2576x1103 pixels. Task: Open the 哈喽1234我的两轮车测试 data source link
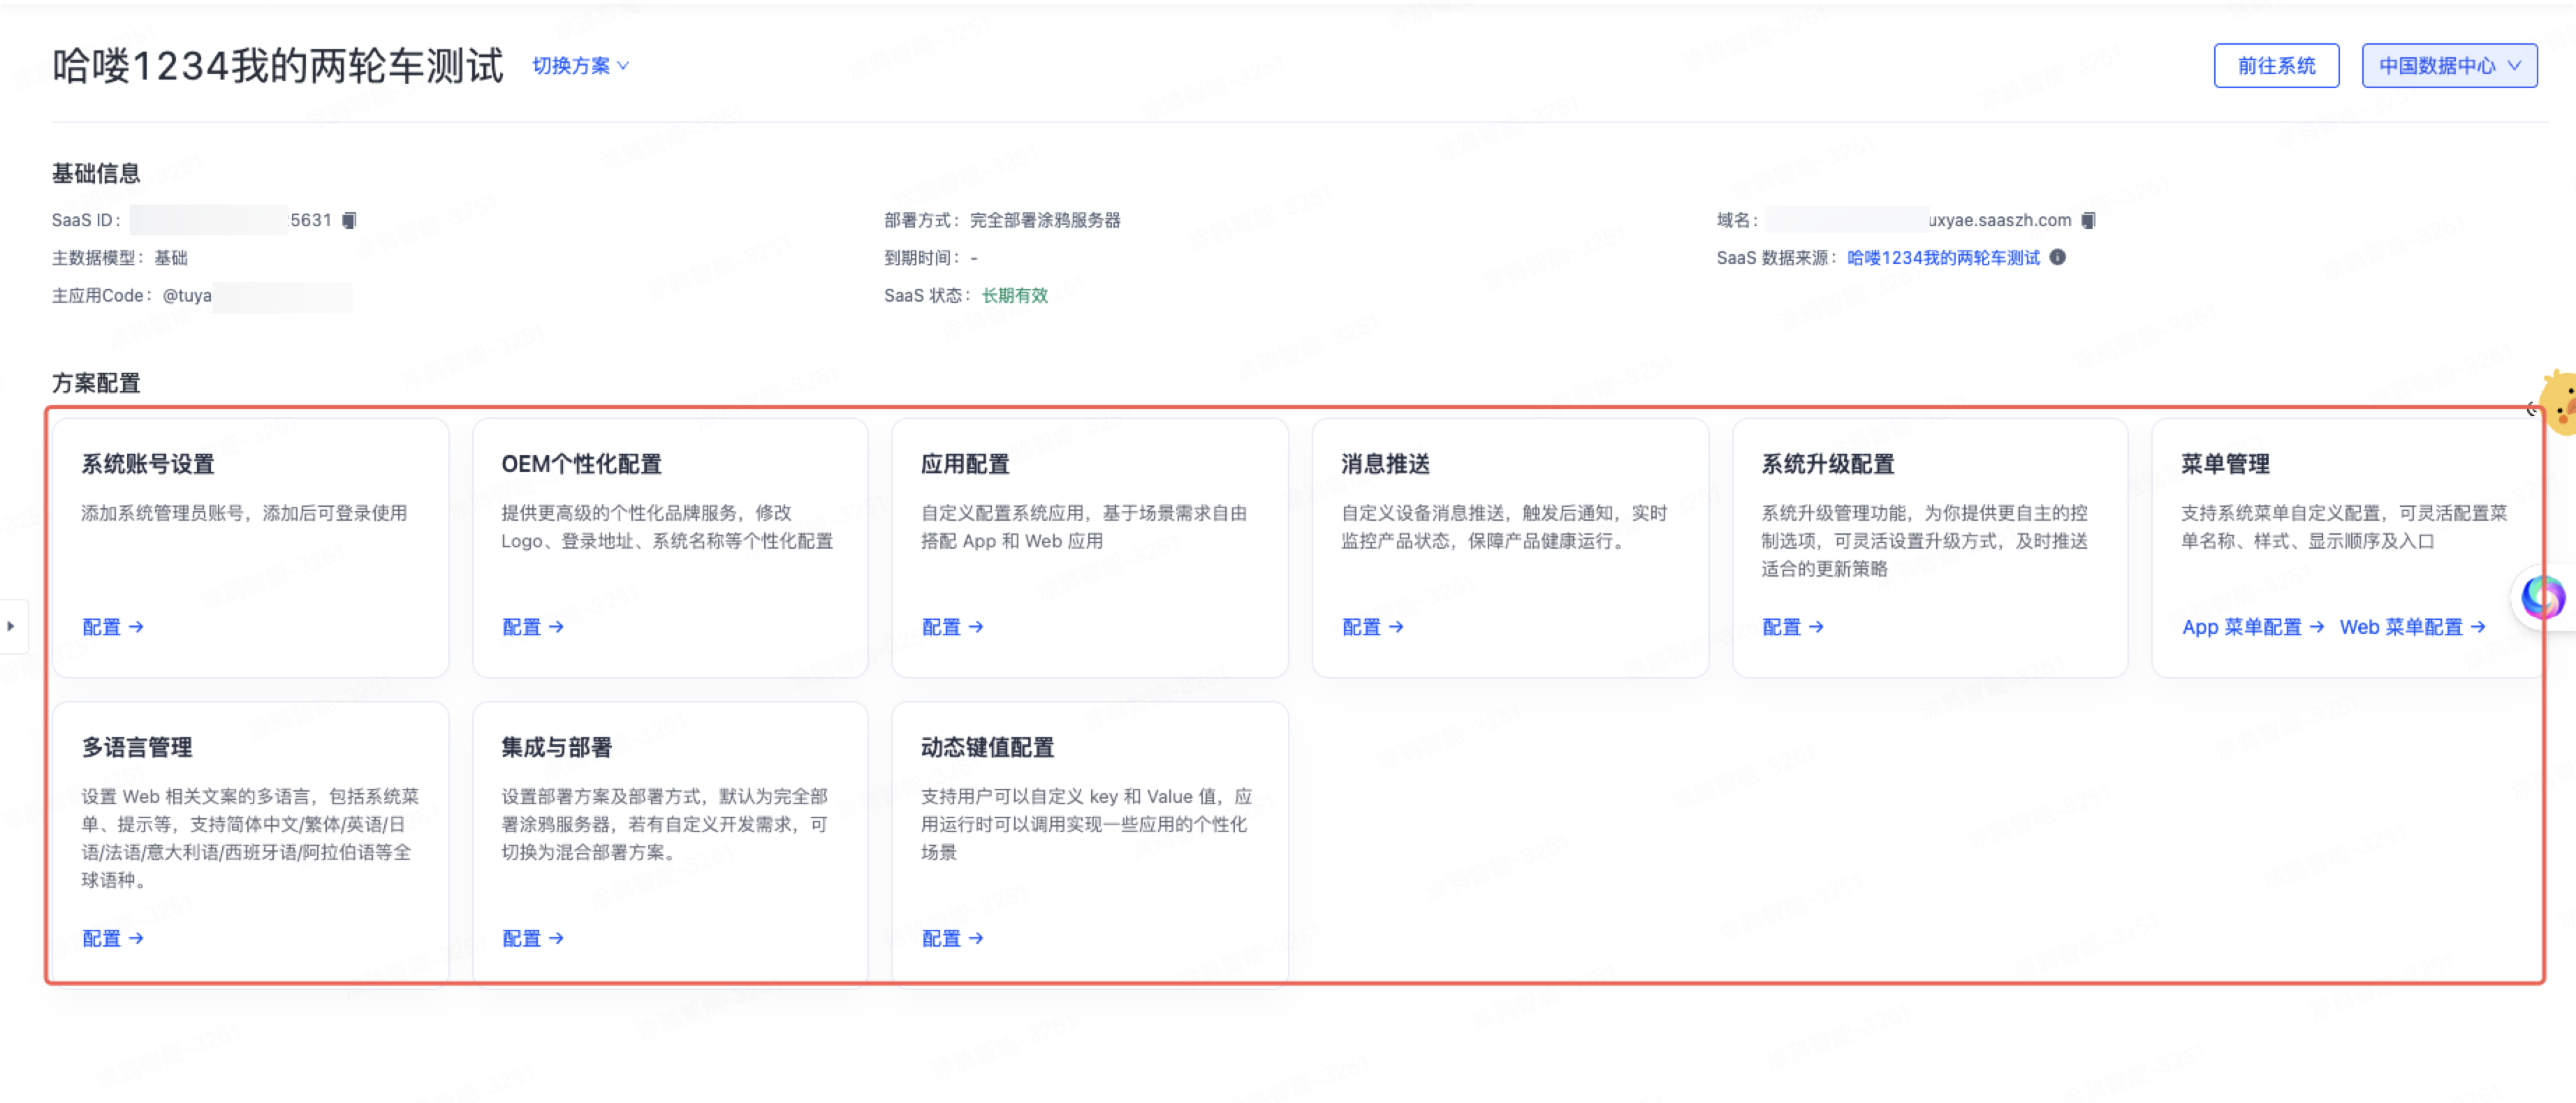[1943, 258]
